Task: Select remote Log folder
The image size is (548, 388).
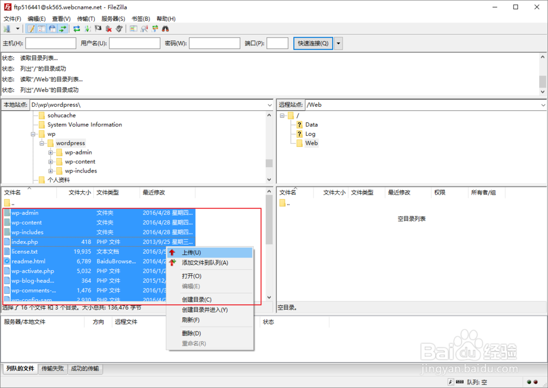Action: click(x=310, y=134)
